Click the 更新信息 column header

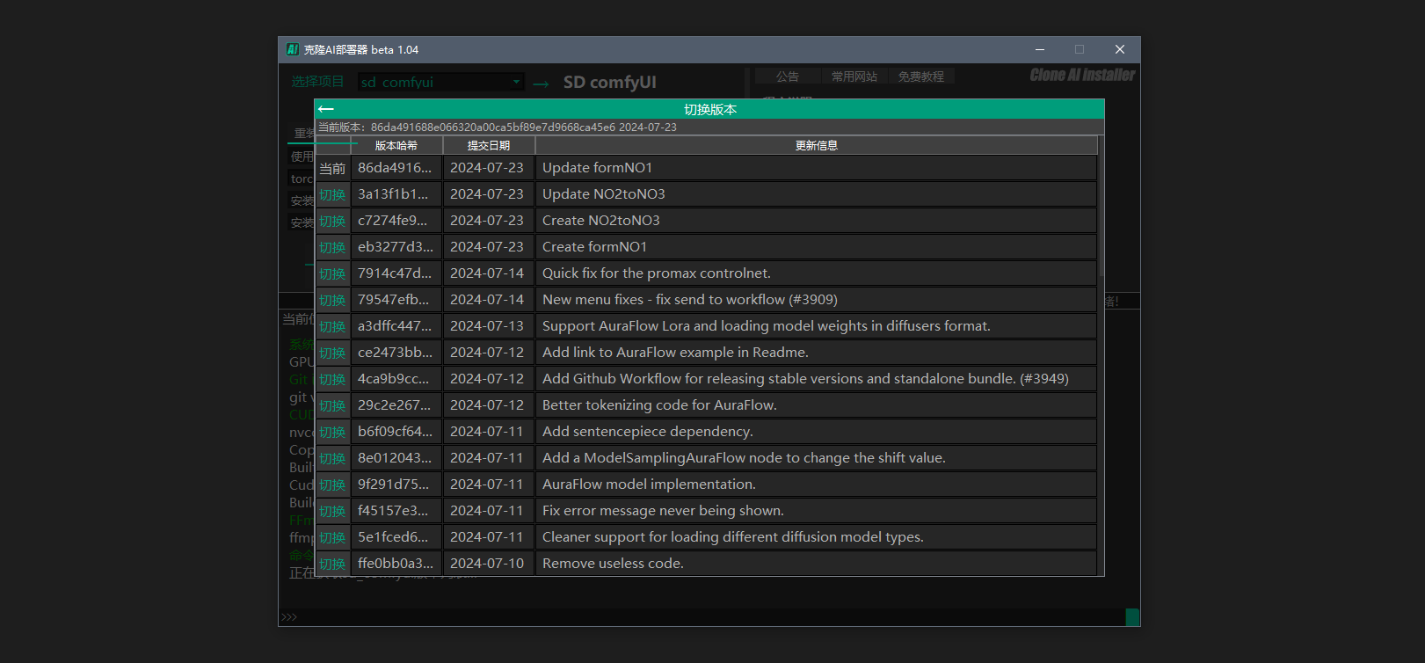[x=817, y=146]
